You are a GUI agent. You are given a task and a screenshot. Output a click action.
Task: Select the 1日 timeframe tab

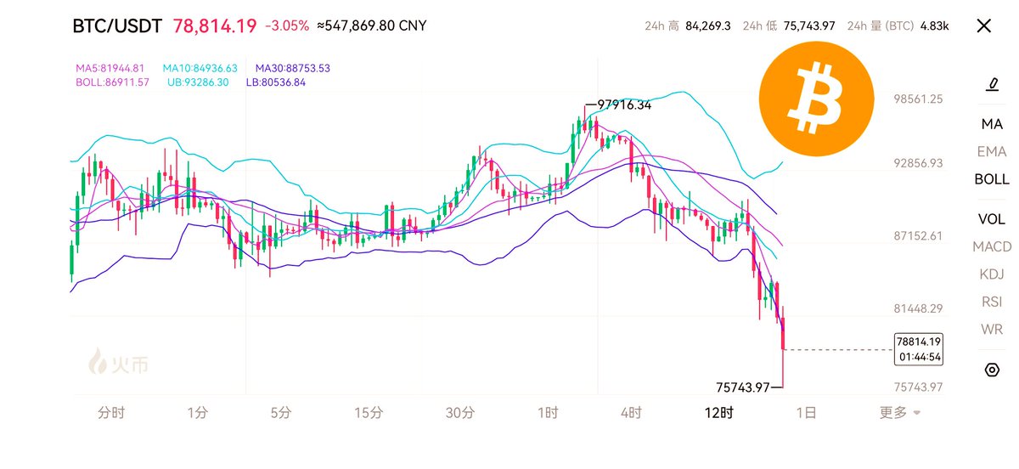click(806, 413)
